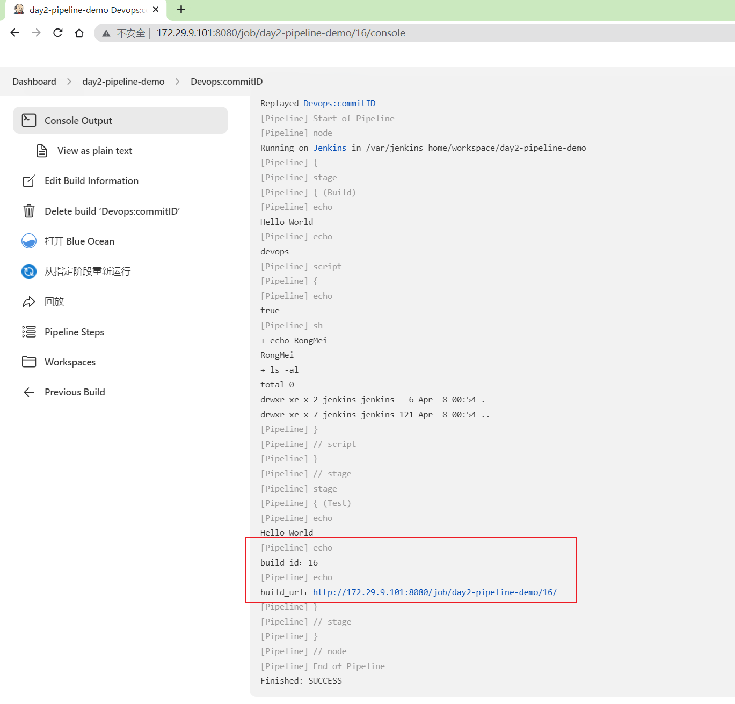The image size is (735, 704).
Task: Click the 'build_id: 16' console line
Action: pyautogui.click(x=289, y=563)
